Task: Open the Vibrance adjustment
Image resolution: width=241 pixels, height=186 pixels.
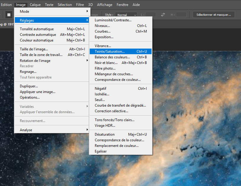Action: (121, 46)
